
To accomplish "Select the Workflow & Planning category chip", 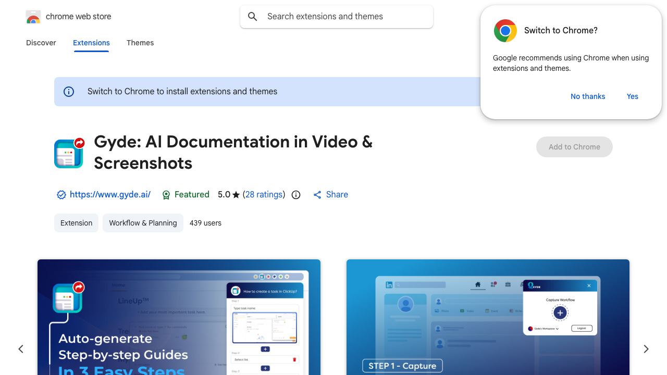I will point(143,223).
